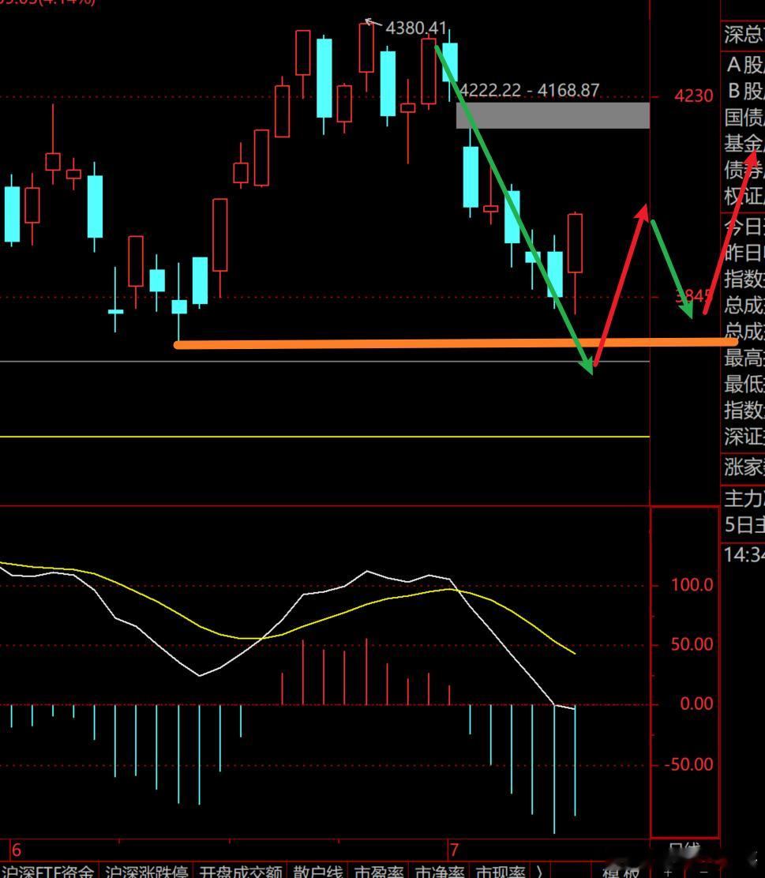The width and height of the screenshot is (765, 878).
Task: Select the 市净率 tab
Action: (x=440, y=871)
